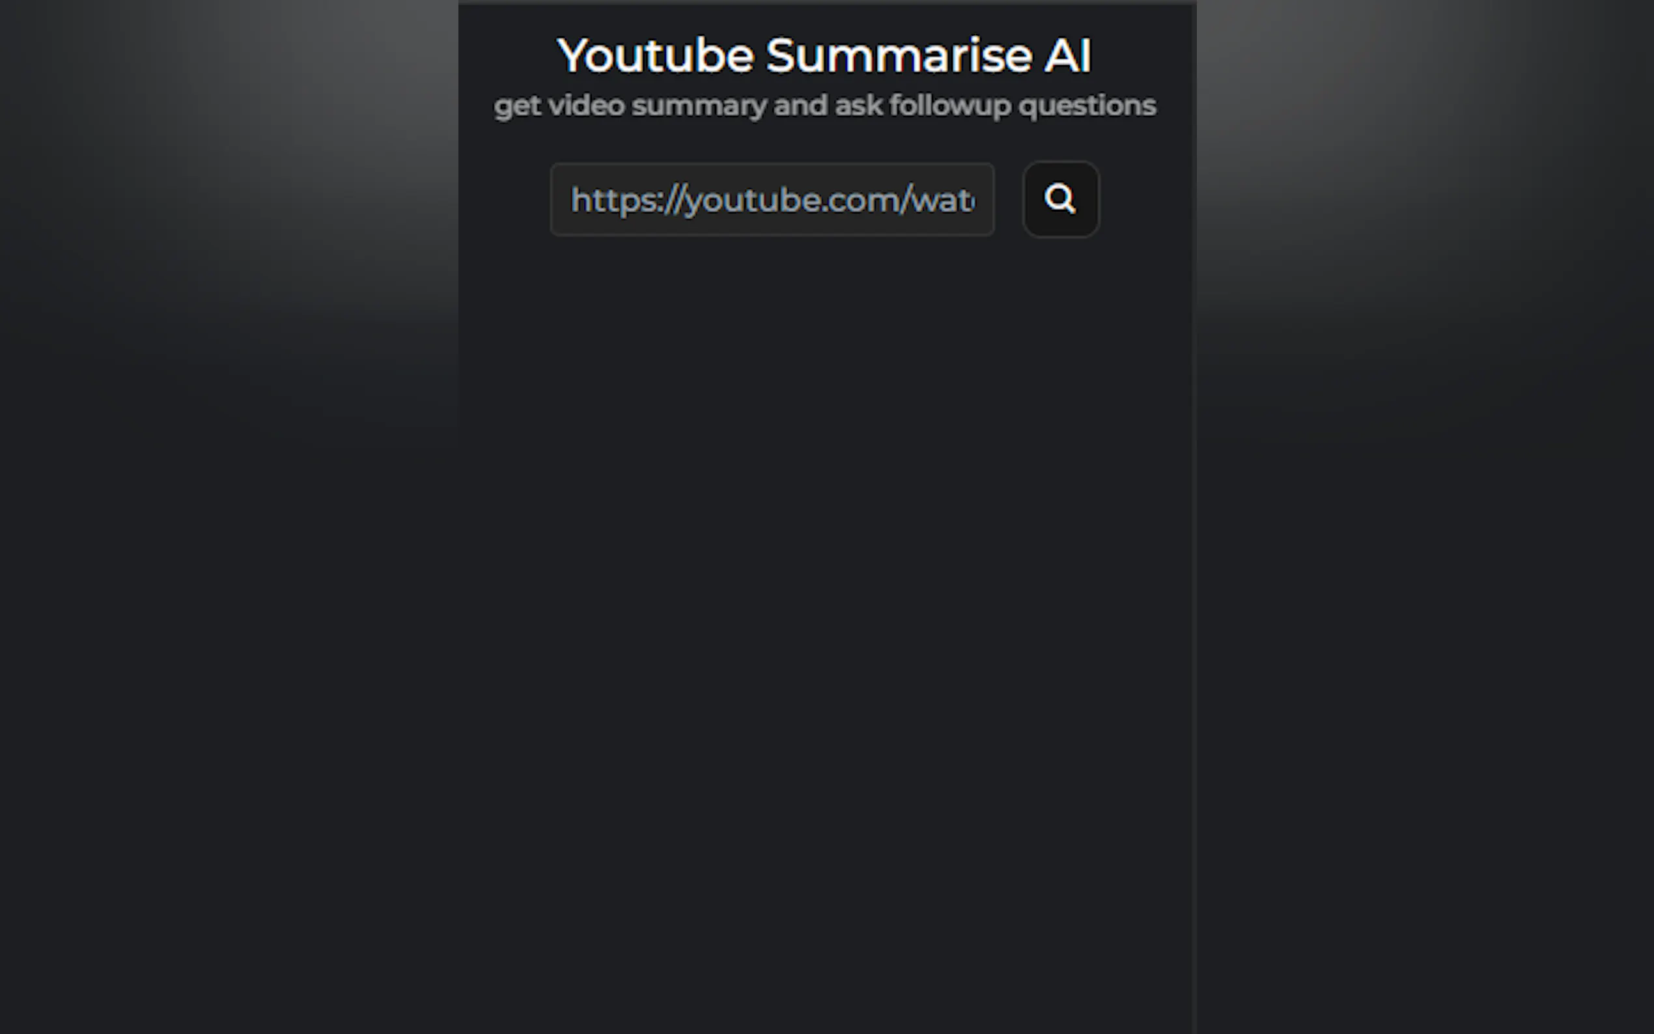This screenshot has width=1654, height=1034.
Task: Click the gap between input and search button
Action: (1009, 199)
